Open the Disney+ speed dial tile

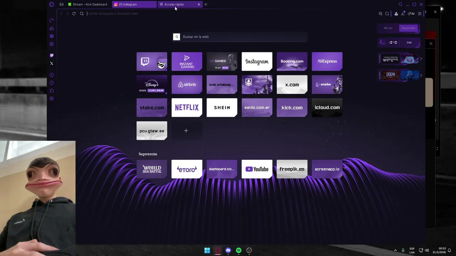click(152, 84)
